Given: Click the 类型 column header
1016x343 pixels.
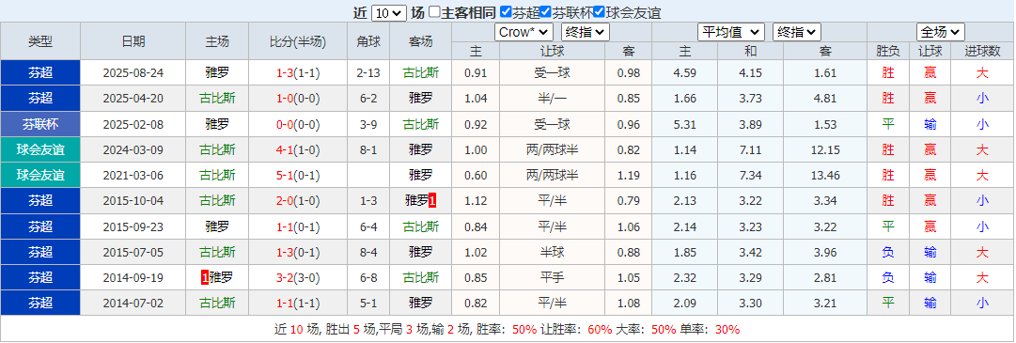Looking at the screenshot, I should 40,42.
